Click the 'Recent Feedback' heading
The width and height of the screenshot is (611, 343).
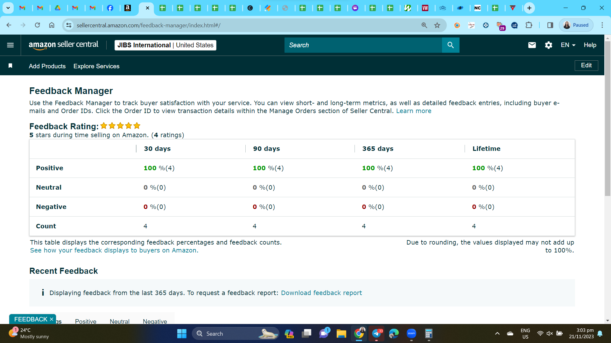(x=64, y=271)
